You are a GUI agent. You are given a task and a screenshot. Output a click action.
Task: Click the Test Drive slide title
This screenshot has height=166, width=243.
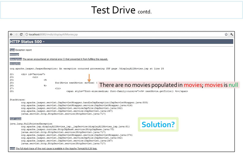click(x=121, y=10)
